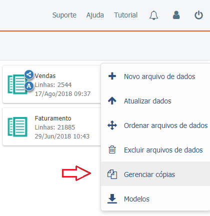The width and height of the screenshot is (210, 216).
Task: Click the plus icon for new file
Action: click(x=112, y=76)
